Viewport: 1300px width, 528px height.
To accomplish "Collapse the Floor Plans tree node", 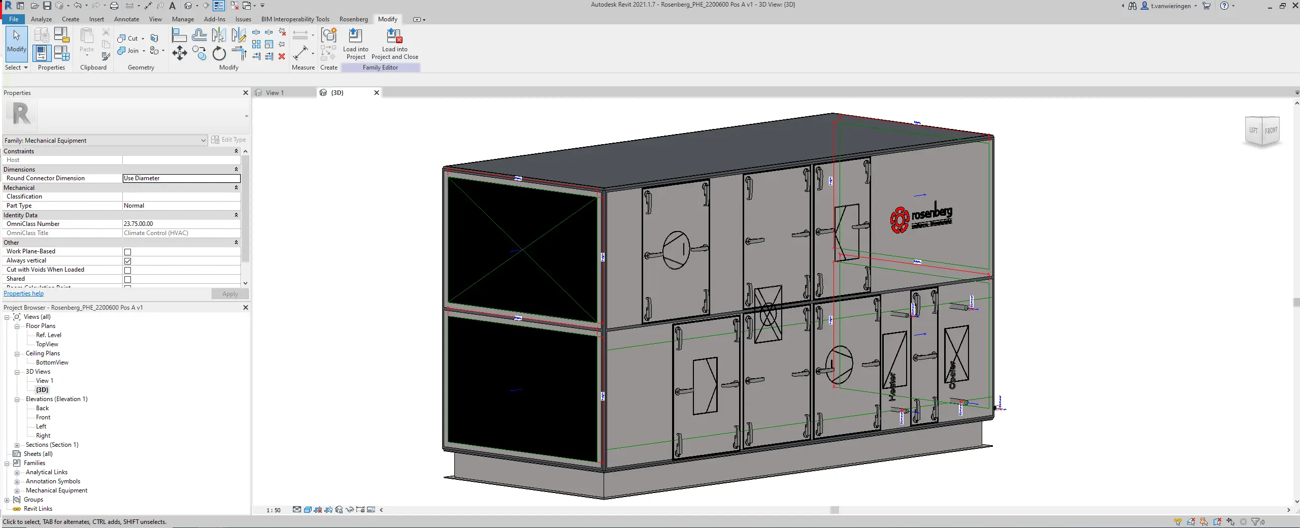I will click(17, 326).
